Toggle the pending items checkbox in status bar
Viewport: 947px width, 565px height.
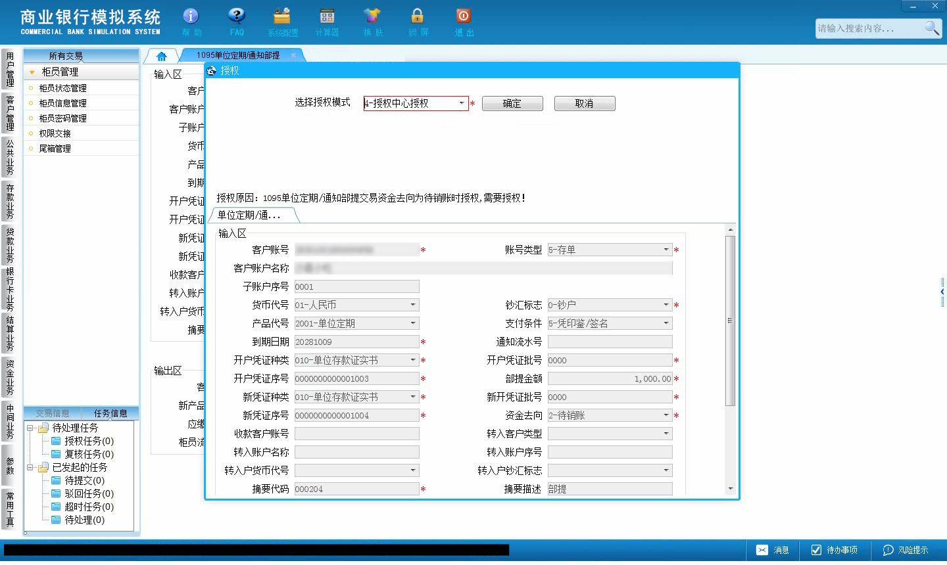(816, 550)
